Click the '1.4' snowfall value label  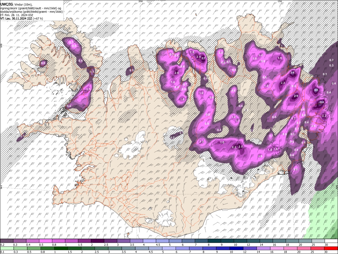coord(173,82)
